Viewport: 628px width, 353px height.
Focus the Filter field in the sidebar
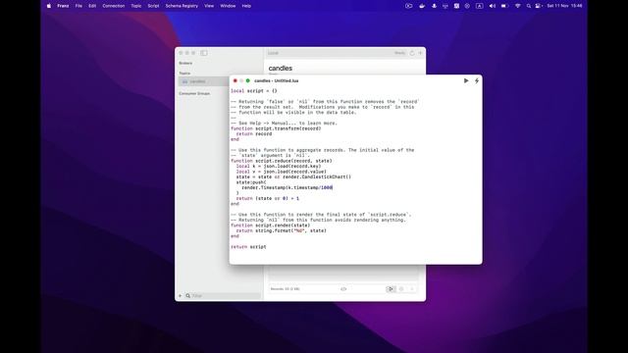223,296
